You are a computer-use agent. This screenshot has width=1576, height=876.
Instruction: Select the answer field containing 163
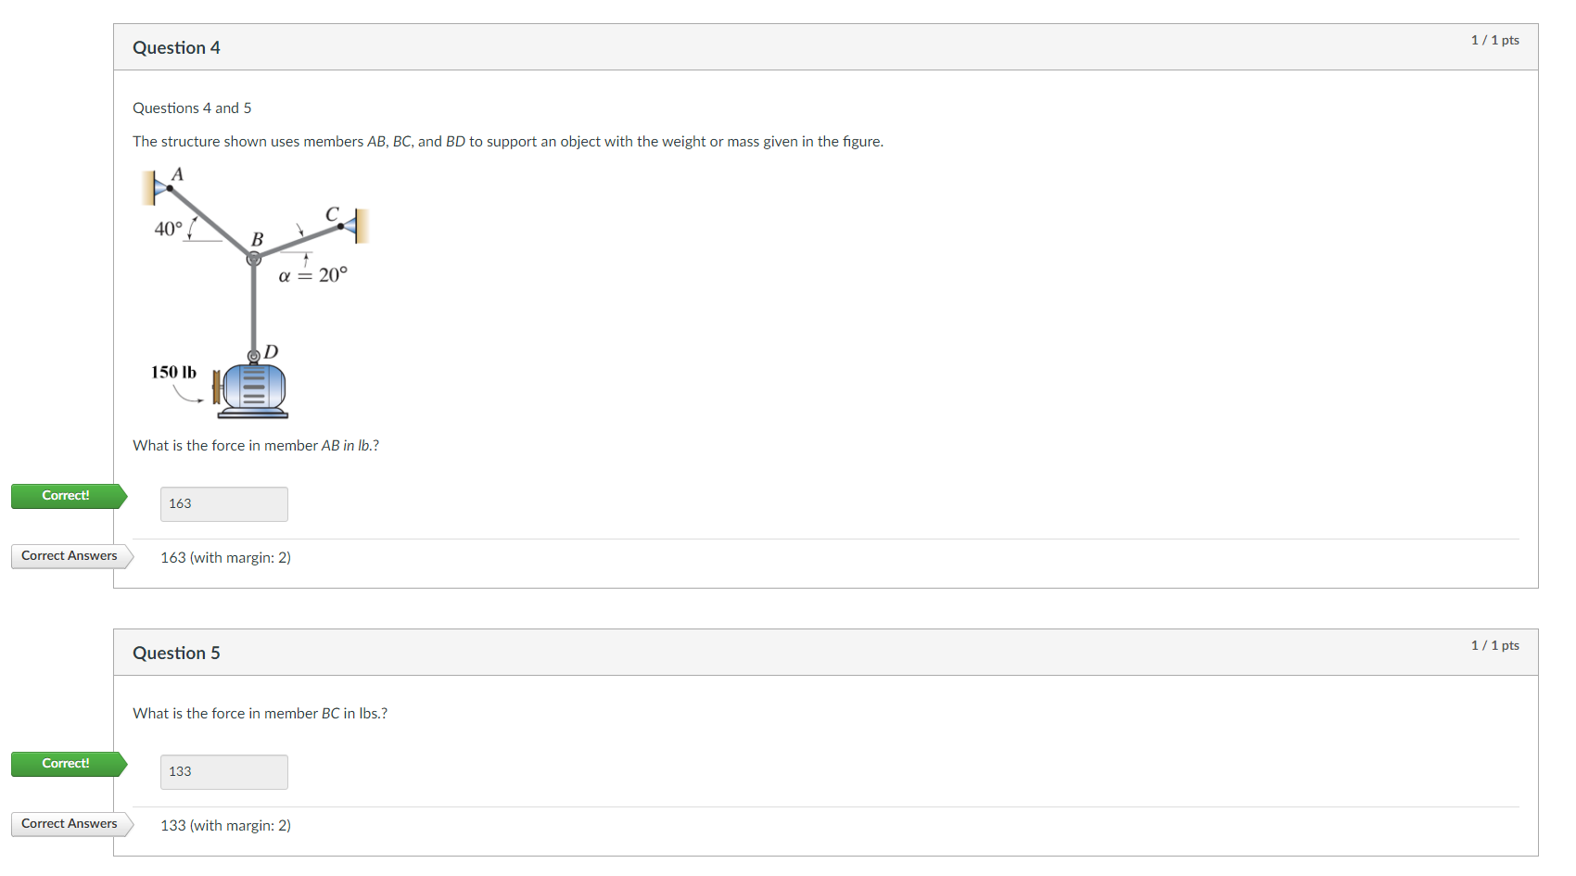coord(223,503)
